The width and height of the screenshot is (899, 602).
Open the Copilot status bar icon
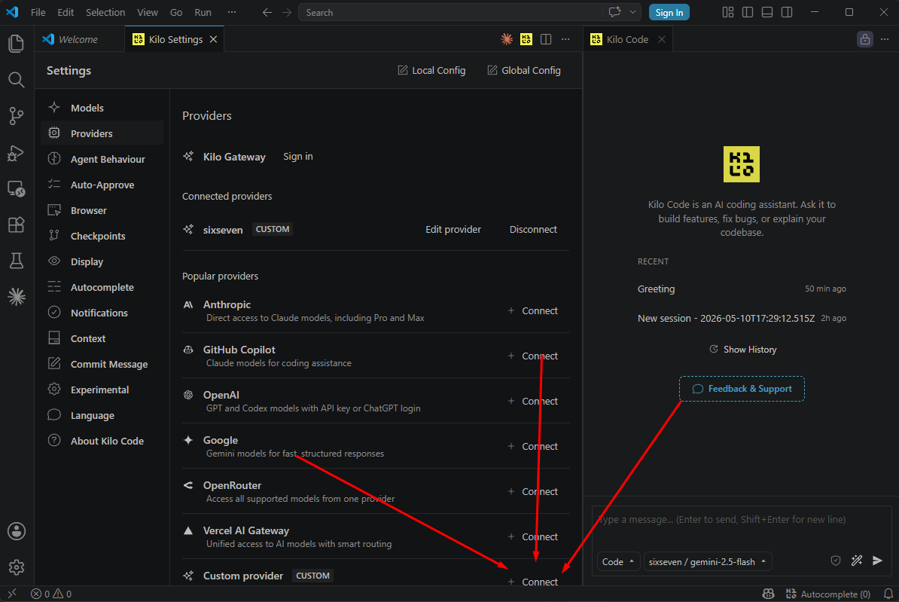768,594
